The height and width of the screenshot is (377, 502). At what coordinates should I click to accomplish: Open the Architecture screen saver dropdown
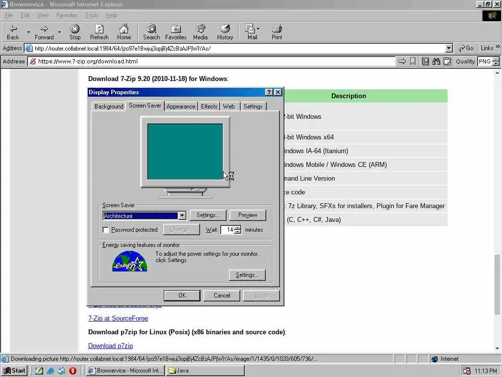pos(182,216)
